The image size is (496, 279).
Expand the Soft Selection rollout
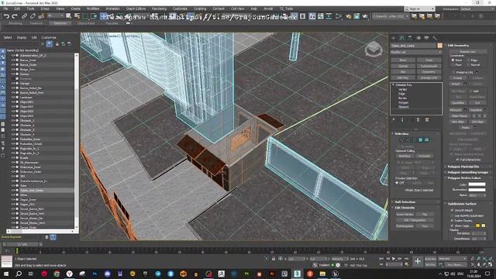405,201
